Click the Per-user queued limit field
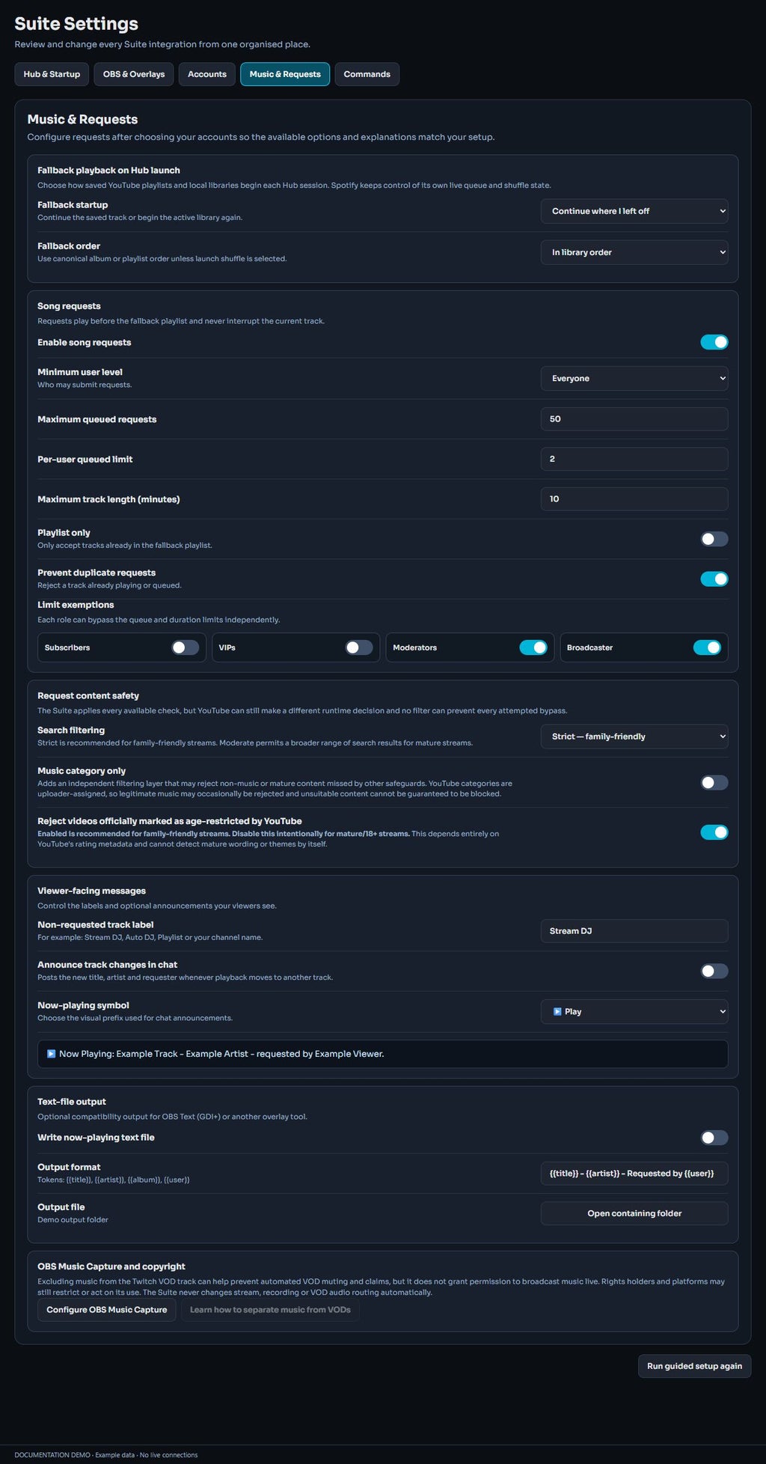 (x=634, y=459)
